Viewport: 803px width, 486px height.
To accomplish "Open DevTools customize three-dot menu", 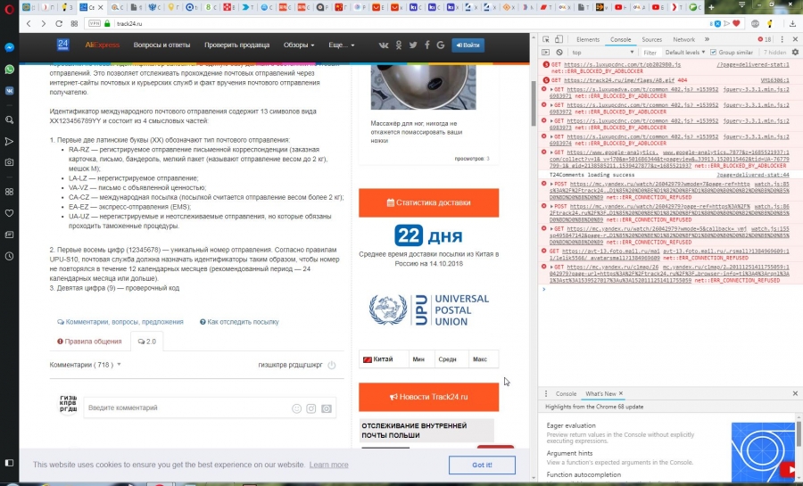I will 782,39.
